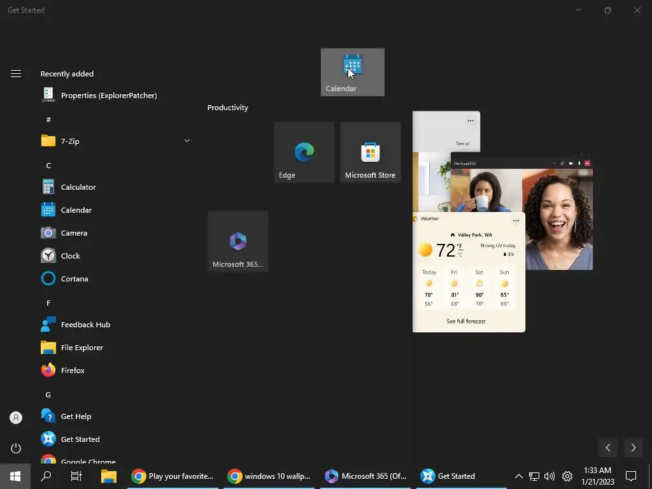This screenshot has height=489, width=652.
Task: Jump to the G letter header
Action: point(48,395)
